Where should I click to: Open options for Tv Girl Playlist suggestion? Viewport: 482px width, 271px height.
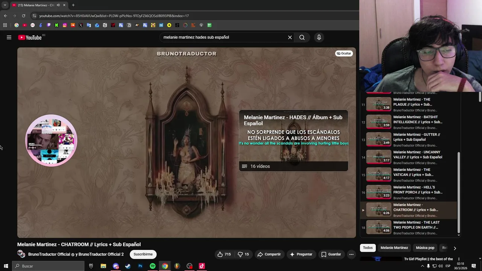[459, 259]
